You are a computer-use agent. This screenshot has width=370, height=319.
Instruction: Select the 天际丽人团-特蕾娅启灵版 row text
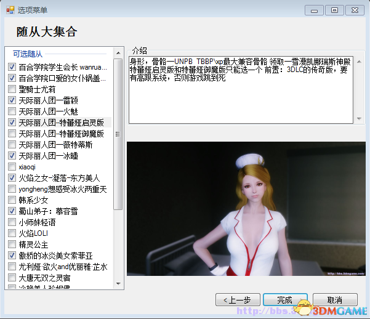[x=62, y=123]
